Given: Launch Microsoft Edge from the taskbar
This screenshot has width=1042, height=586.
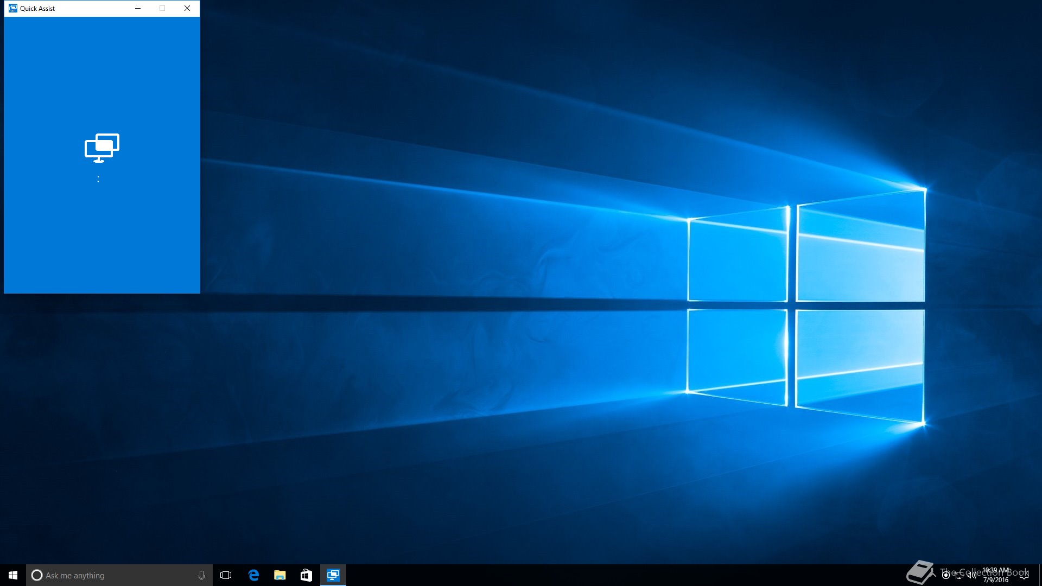Looking at the screenshot, I should 253,575.
